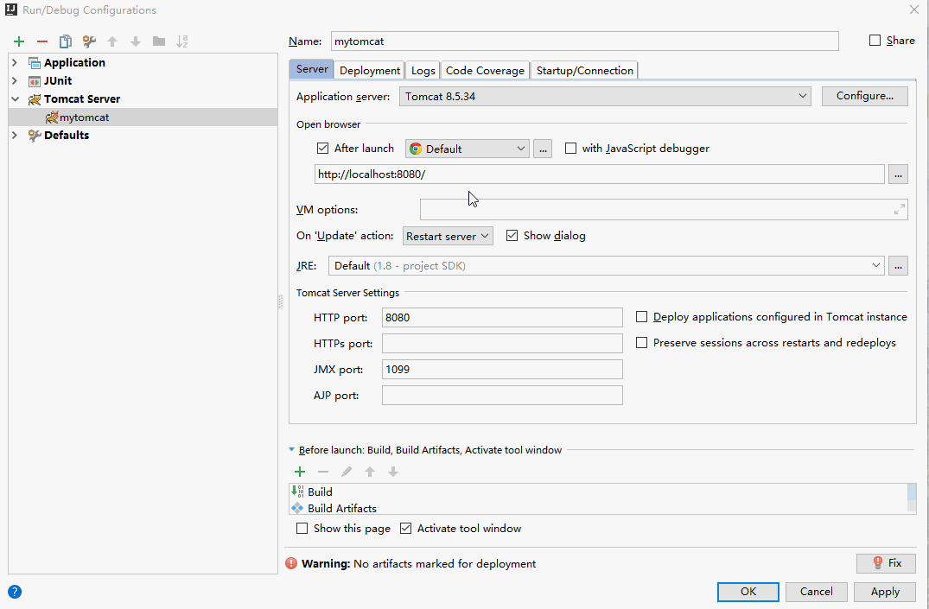The image size is (929, 609).
Task: Click the IntelliJ IDEA logo in title bar
Action: [11, 10]
